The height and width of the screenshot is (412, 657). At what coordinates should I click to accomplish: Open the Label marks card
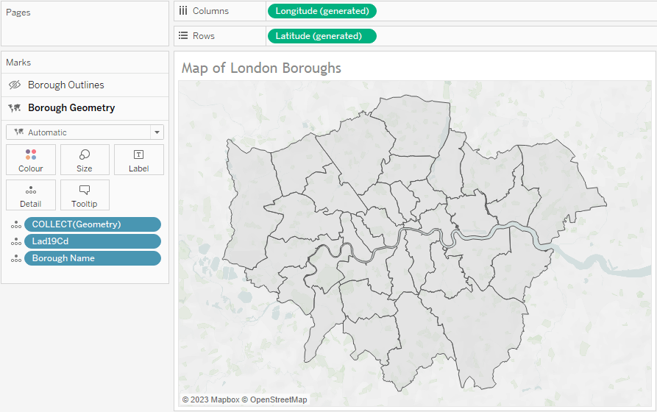click(138, 160)
